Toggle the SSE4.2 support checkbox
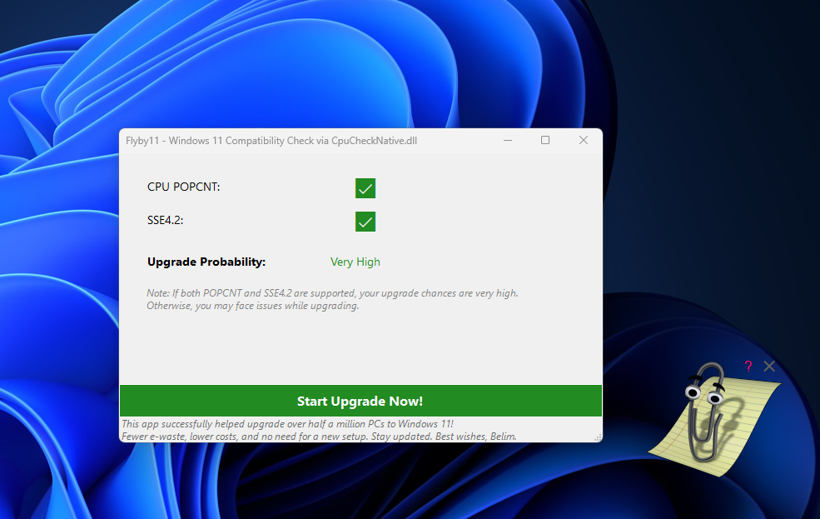 coord(365,222)
